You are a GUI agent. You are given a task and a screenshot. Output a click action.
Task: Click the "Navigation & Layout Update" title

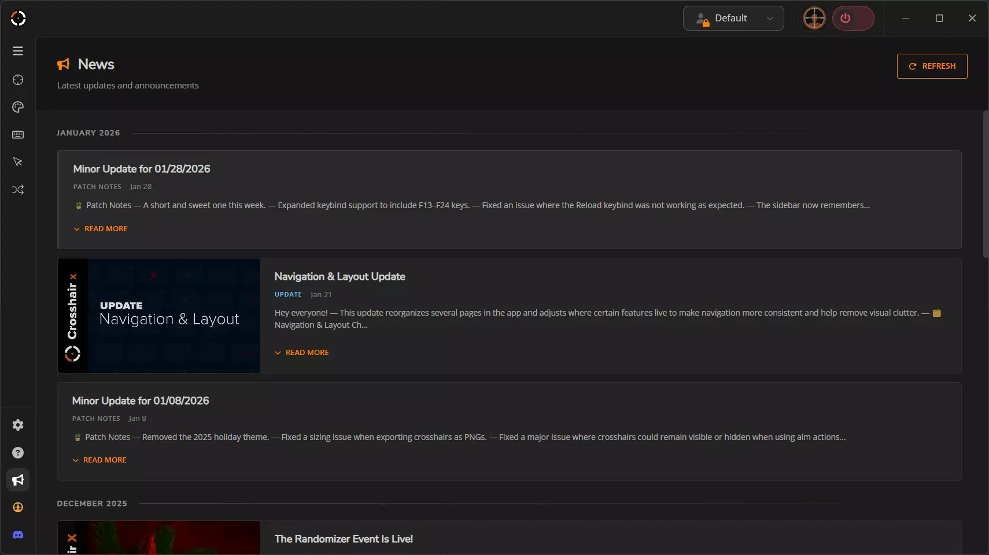point(340,276)
